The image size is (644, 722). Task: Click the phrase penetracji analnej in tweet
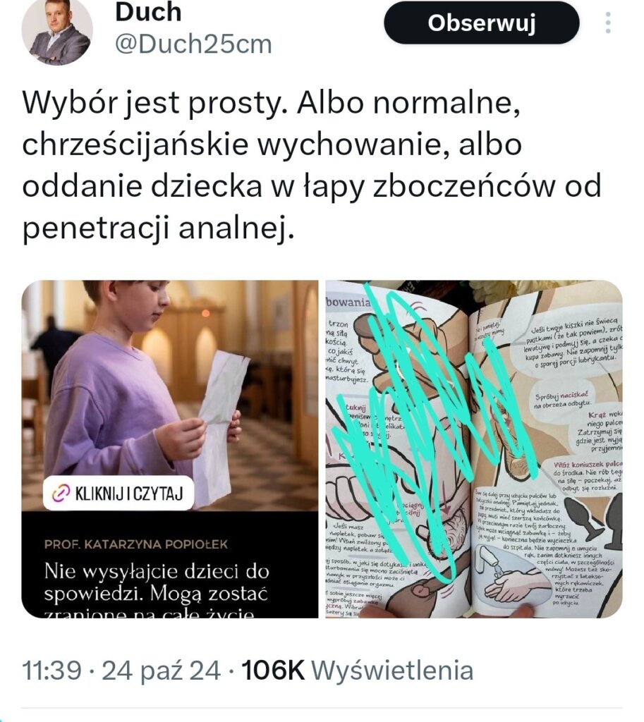click(158, 228)
